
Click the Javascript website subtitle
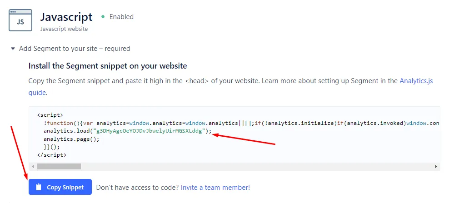[x=64, y=29]
